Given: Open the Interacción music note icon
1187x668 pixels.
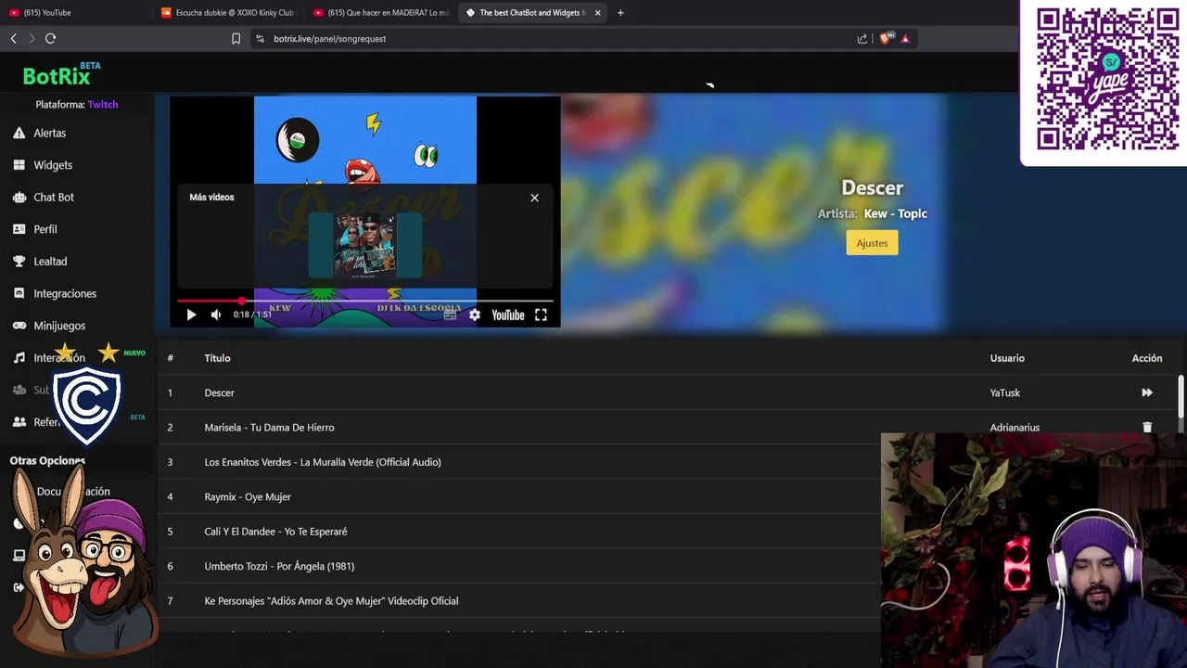Looking at the screenshot, I should point(19,358).
